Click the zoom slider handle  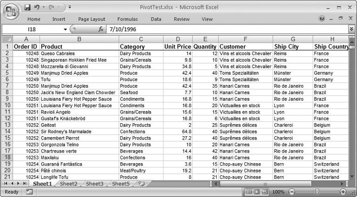click(317, 192)
